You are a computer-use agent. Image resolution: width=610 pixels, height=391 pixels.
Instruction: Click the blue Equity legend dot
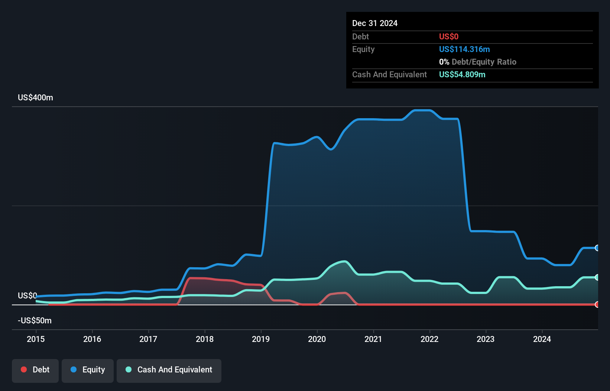[x=74, y=369]
